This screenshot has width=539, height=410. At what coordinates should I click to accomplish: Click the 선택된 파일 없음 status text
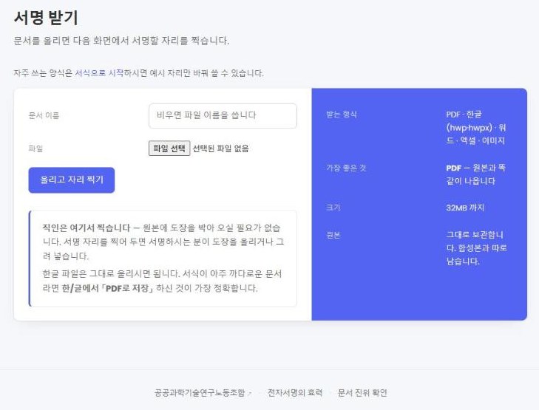pos(220,148)
